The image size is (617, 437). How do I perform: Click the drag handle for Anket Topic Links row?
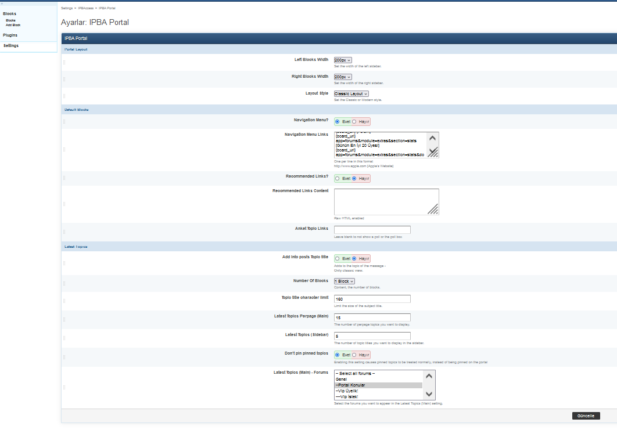tap(64, 232)
